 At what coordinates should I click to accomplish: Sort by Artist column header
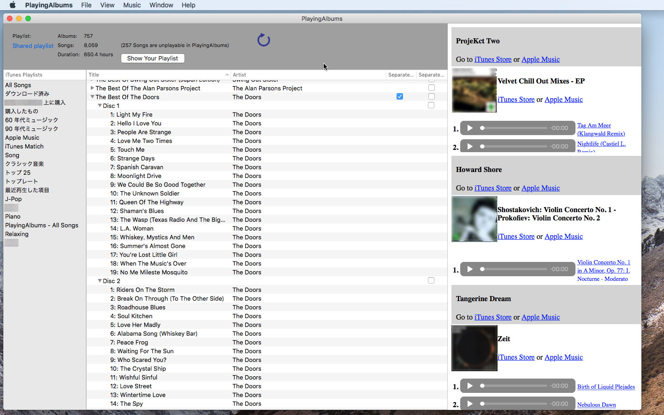[x=308, y=75]
